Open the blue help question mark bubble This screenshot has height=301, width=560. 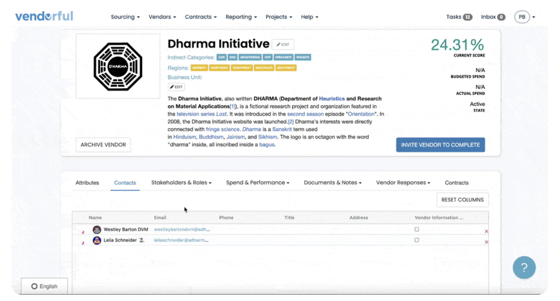[x=524, y=267]
